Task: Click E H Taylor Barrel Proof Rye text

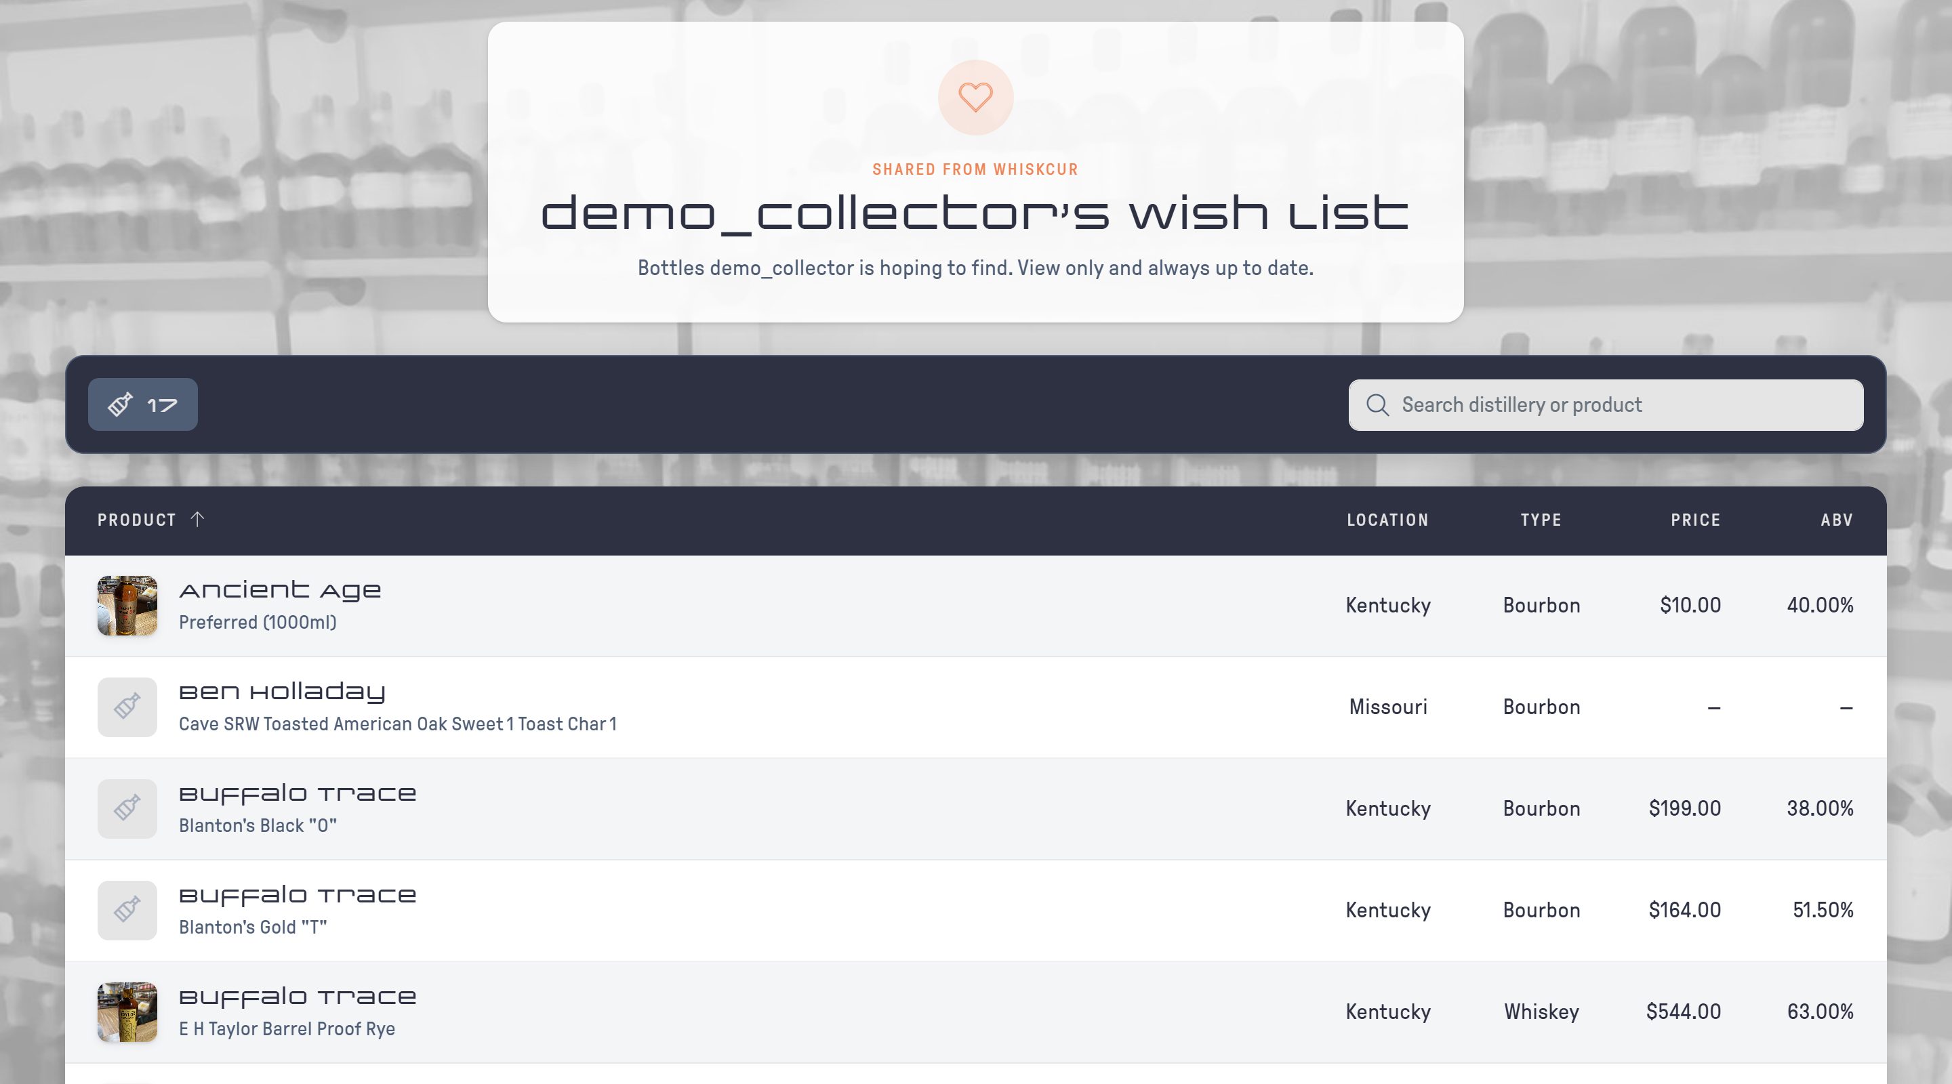Action: tap(287, 1028)
